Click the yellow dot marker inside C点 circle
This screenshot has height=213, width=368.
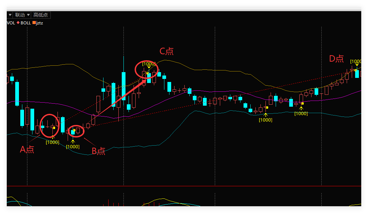[x=147, y=73]
